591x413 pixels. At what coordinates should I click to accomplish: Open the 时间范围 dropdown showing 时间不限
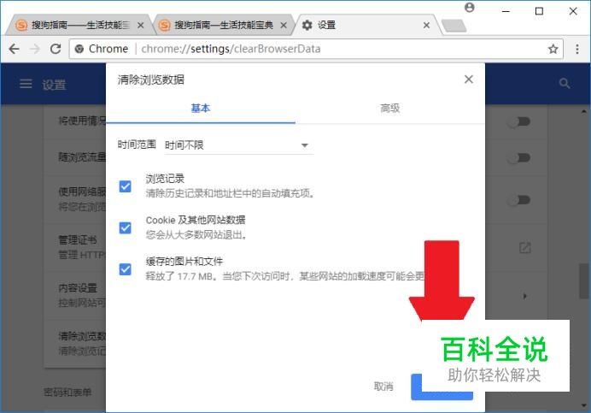click(238, 145)
